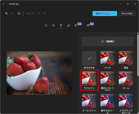The image size is (139, 114).
Task: Click the scrollbar down arrow
Action: pos(138,113)
